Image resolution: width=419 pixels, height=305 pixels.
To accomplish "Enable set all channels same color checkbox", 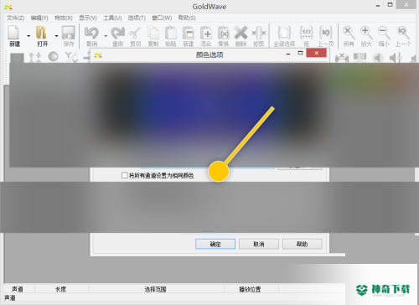I will pyautogui.click(x=125, y=175).
